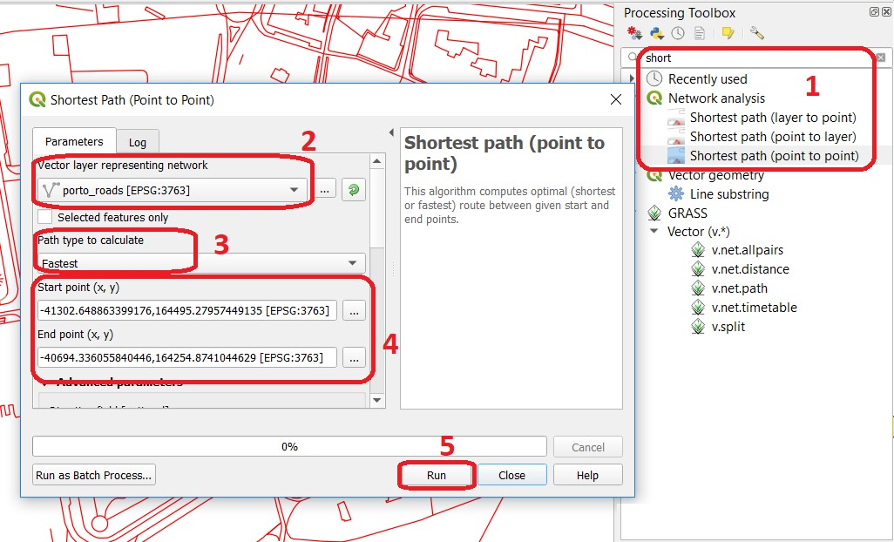894x542 pixels.
Task: Browse for network layer with ellipsis button
Action: pyautogui.click(x=324, y=190)
